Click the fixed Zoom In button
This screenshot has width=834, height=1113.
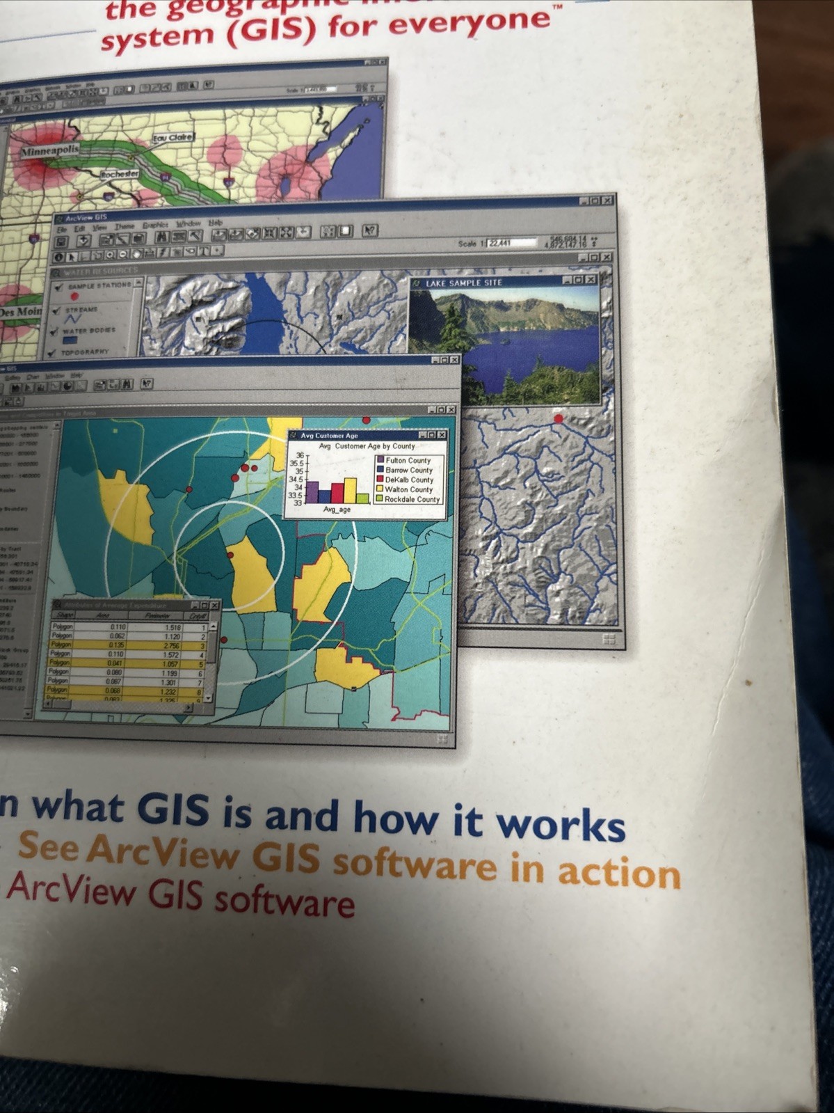coord(269,233)
